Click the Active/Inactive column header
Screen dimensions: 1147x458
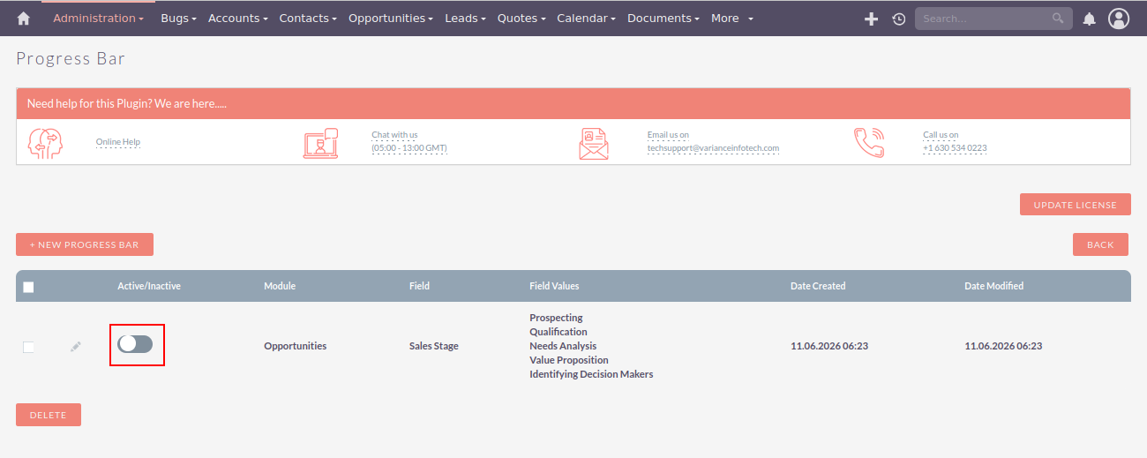pyautogui.click(x=149, y=286)
